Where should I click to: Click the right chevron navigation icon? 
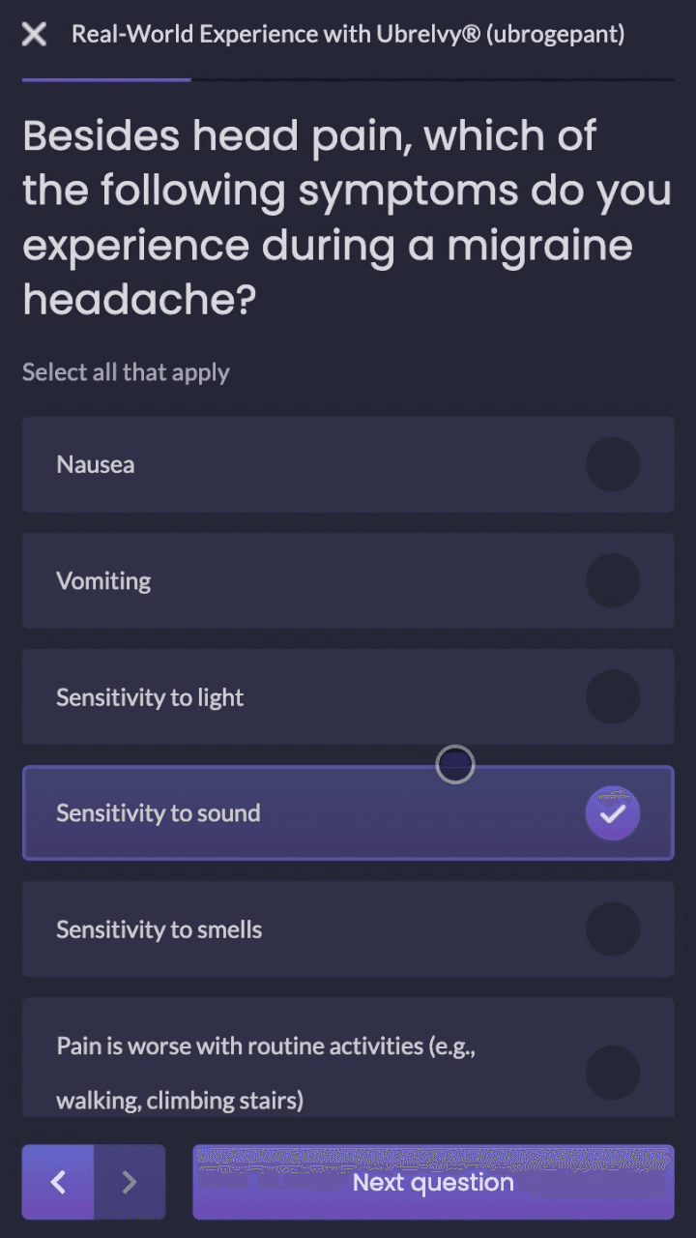click(130, 1182)
